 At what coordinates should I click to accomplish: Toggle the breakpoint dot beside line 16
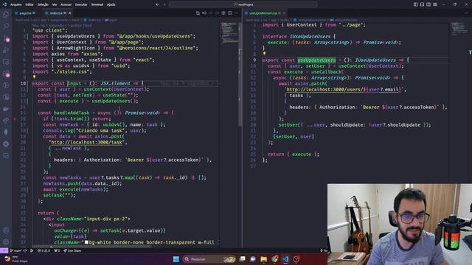pos(15,119)
